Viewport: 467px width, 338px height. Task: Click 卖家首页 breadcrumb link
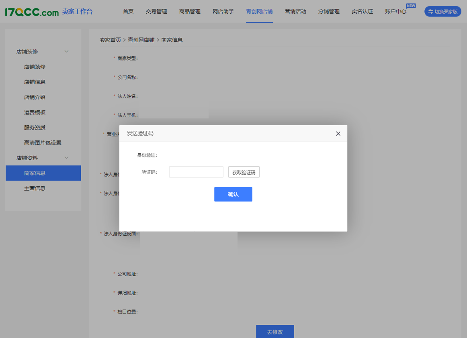(110, 40)
